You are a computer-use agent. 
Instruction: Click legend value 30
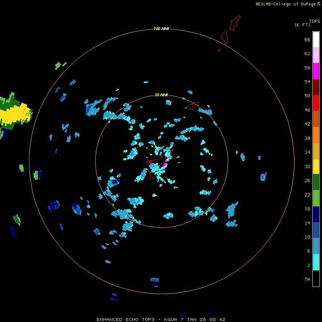[x=307, y=166]
